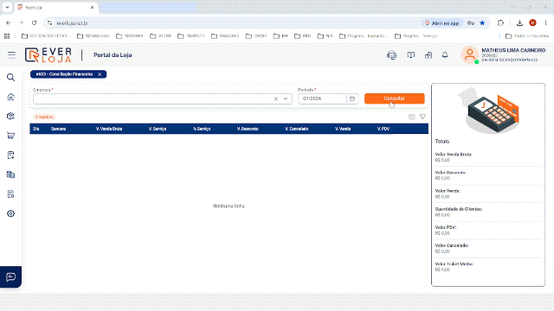Open the browser extensions puzzle icon
554x311 pixels.
pos(500,23)
